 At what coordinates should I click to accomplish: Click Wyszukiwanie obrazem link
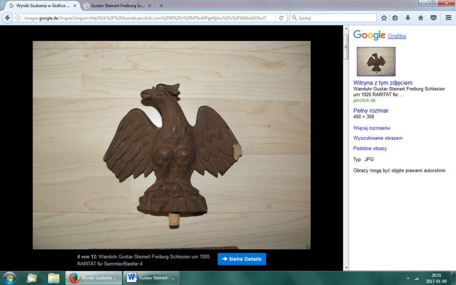(378, 138)
